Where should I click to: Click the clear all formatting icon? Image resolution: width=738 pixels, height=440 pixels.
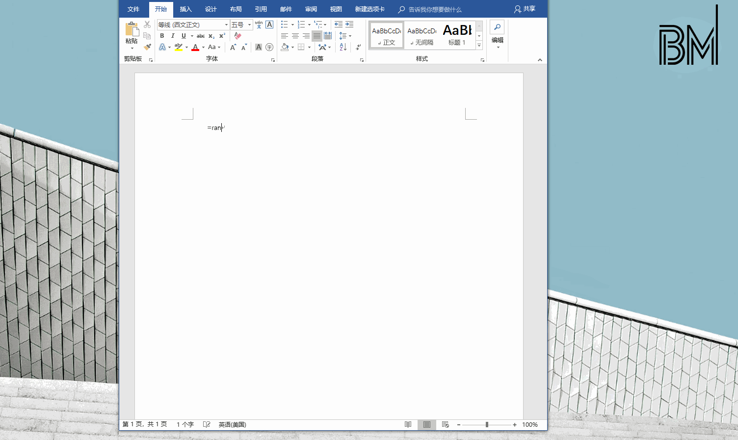coord(237,36)
